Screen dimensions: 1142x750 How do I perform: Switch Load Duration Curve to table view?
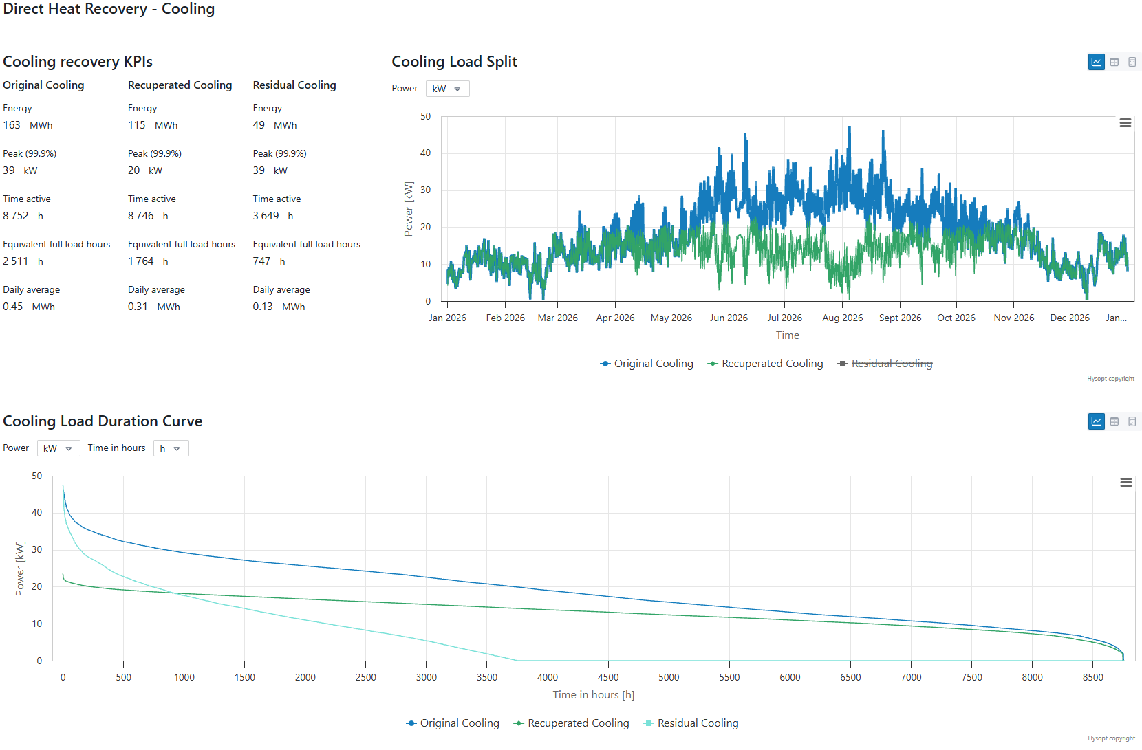pyautogui.click(x=1114, y=421)
